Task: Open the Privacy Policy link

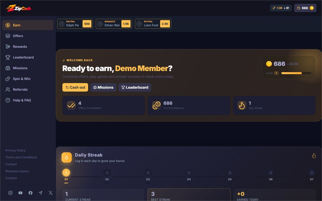Action: [16, 150]
